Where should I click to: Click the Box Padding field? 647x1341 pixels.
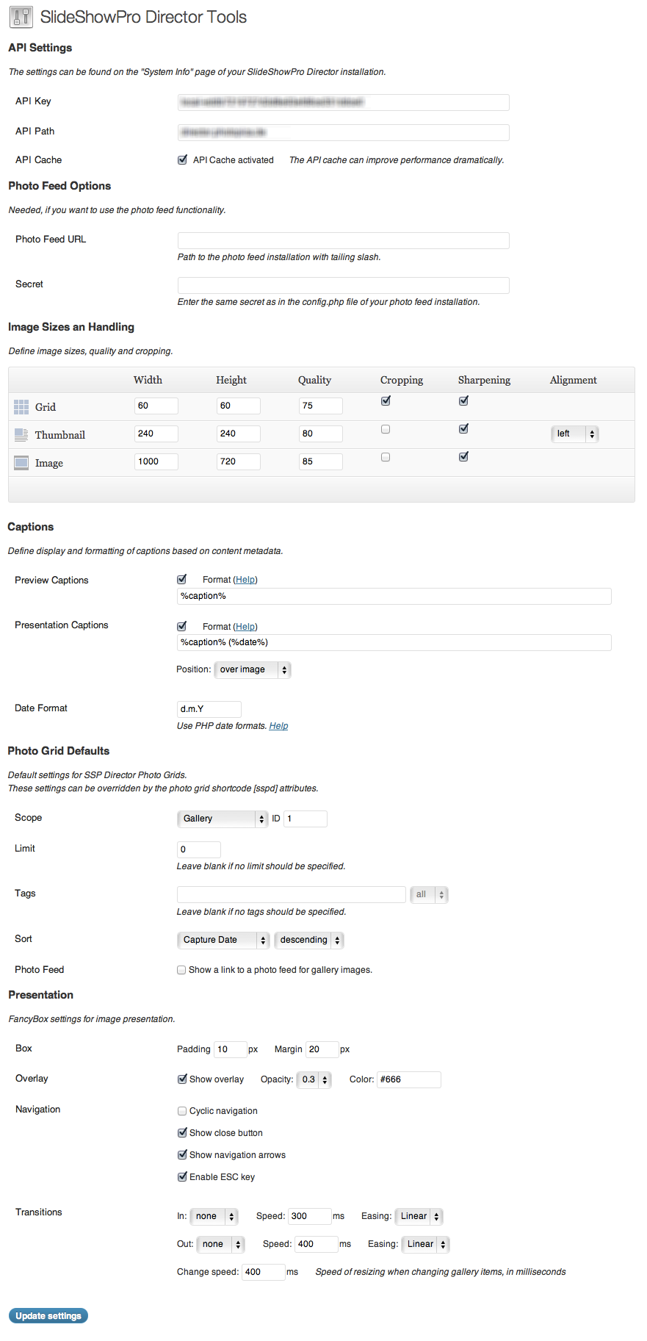(231, 1049)
